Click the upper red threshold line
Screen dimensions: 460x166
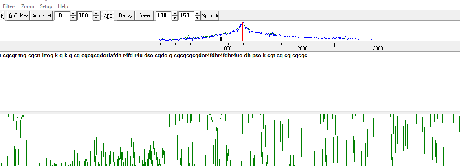tap(230, 130)
